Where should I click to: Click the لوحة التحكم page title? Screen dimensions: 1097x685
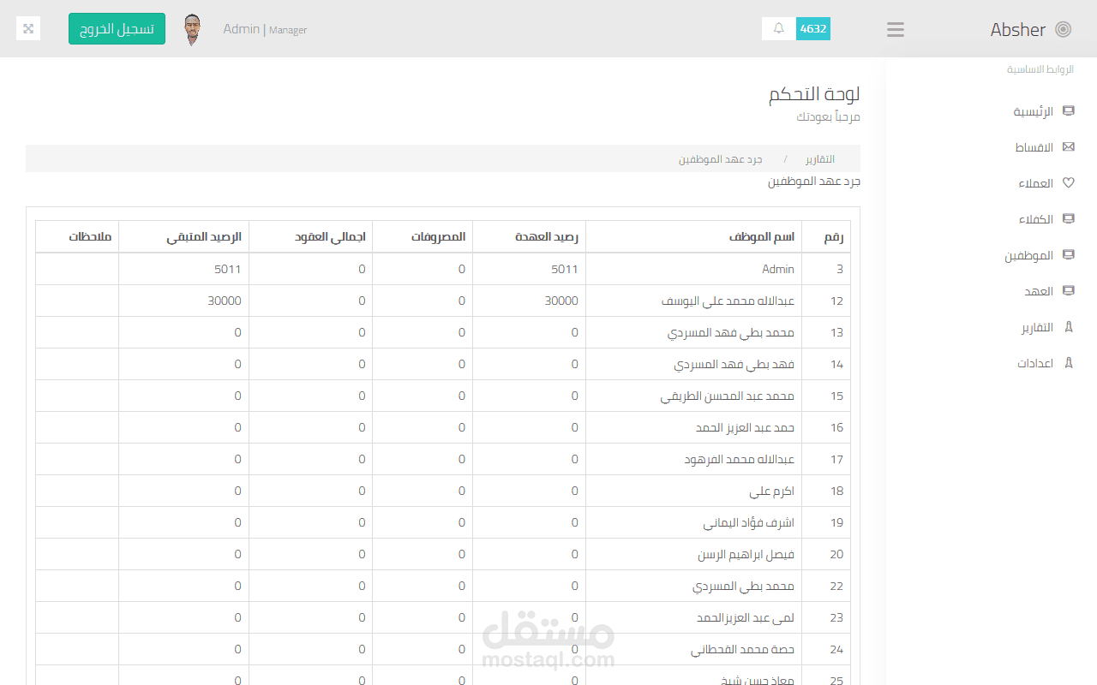814,94
